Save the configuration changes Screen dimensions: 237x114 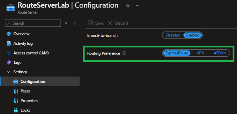point(96,23)
